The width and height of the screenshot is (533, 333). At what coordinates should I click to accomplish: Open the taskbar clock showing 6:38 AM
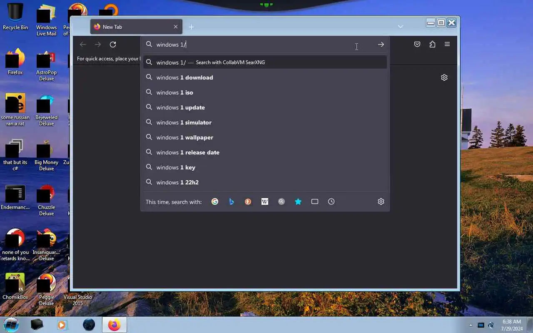click(x=512, y=325)
